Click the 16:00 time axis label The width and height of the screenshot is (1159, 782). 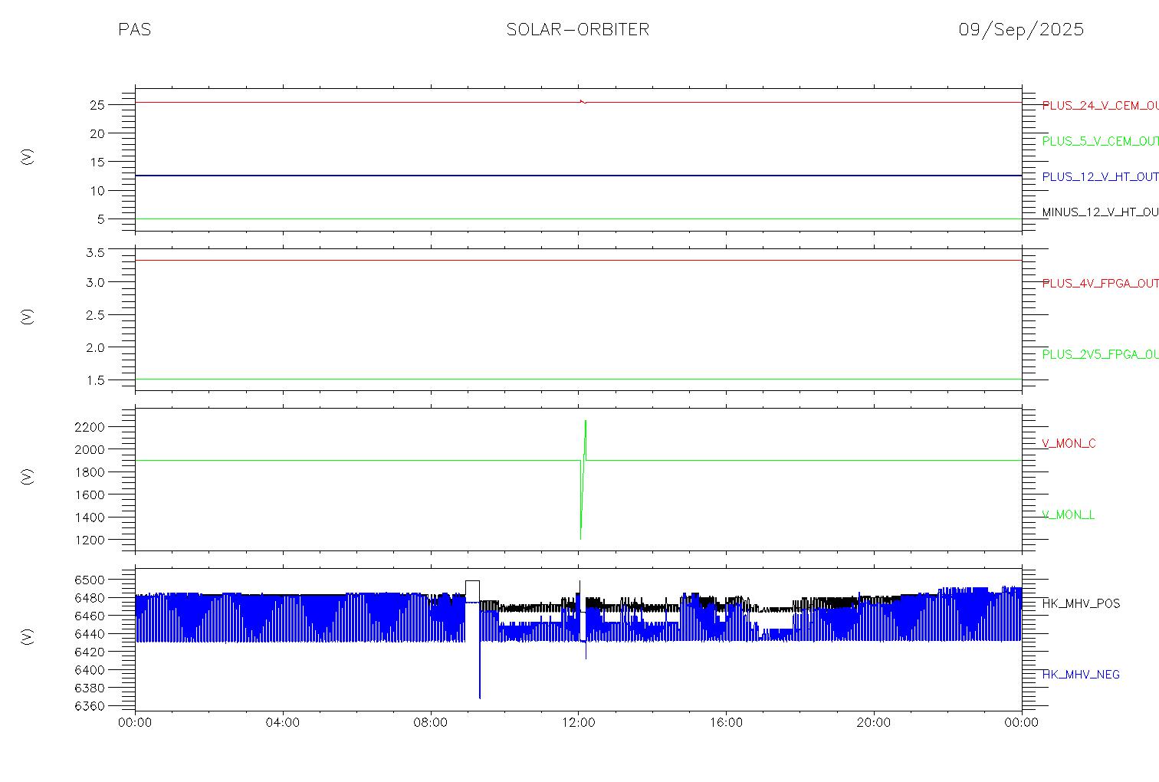pyautogui.click(x=726, y=722)
